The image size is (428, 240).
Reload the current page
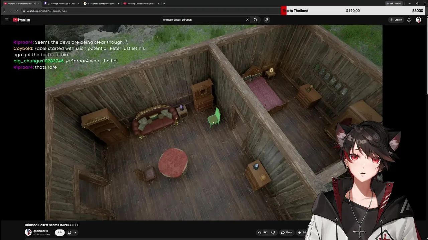tap(16, 11)
